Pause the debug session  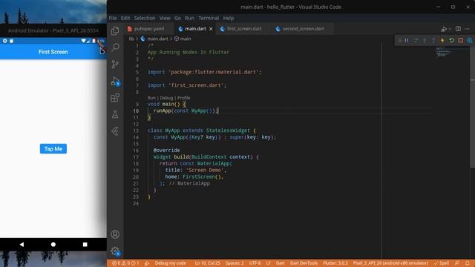coord(407,40)
